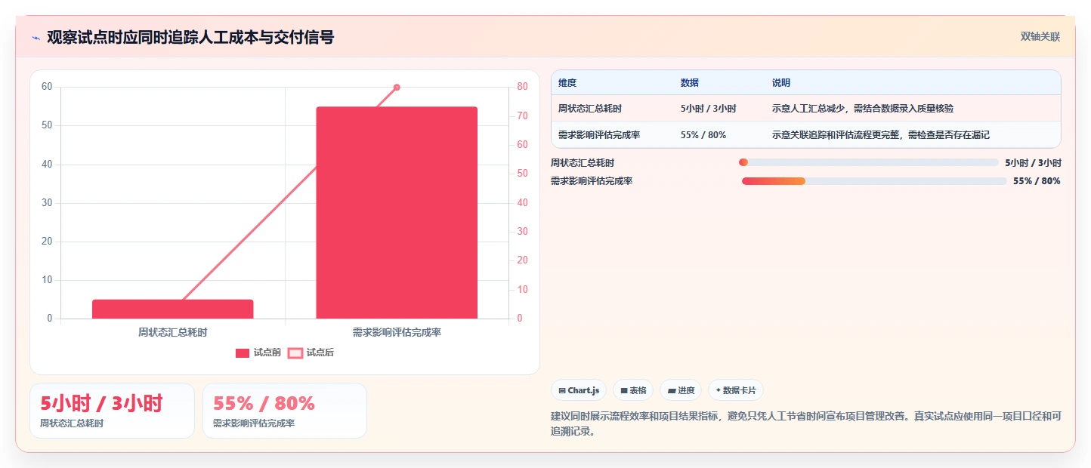This screenshot has width=1091, height=468.
Task: Select the 进度 chip
Action: pyautogui.click(x=681, y=390)
